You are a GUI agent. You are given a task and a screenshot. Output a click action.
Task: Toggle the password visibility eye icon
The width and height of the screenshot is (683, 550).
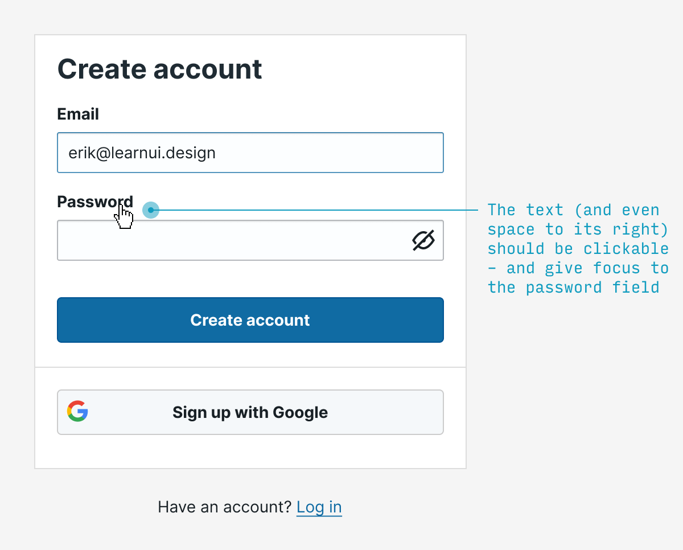click(423, 241)
